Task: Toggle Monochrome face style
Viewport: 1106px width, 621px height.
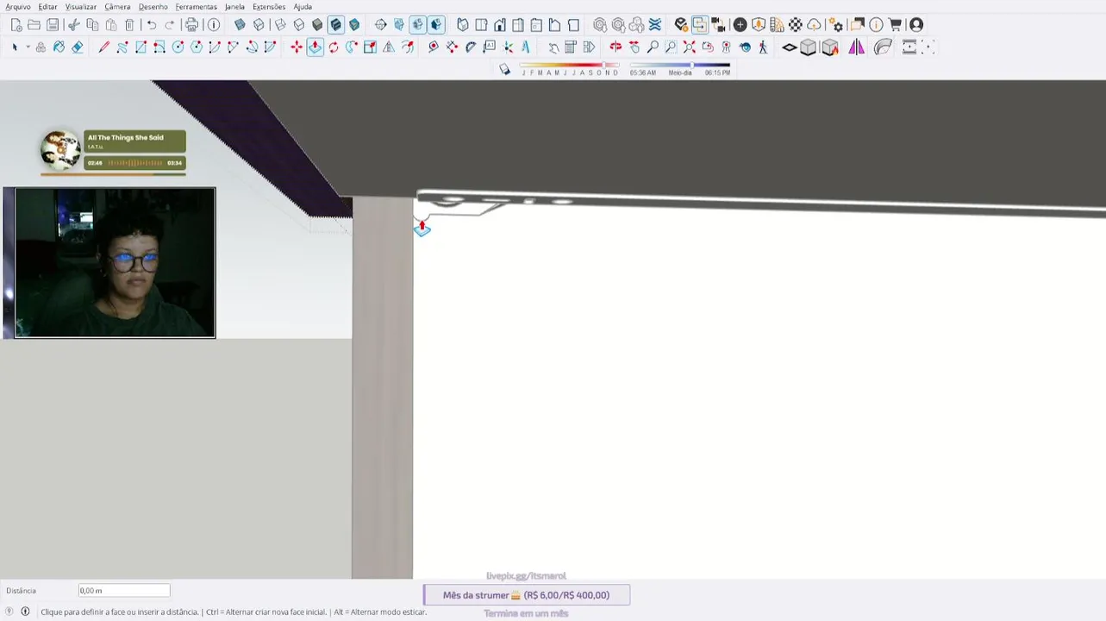Action: (354, 25)
